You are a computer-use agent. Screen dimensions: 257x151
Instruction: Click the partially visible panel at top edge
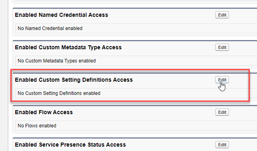(135, 2)
